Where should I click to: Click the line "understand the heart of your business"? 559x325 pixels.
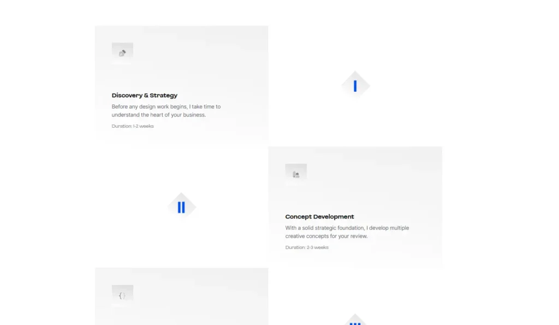point(158,115)
